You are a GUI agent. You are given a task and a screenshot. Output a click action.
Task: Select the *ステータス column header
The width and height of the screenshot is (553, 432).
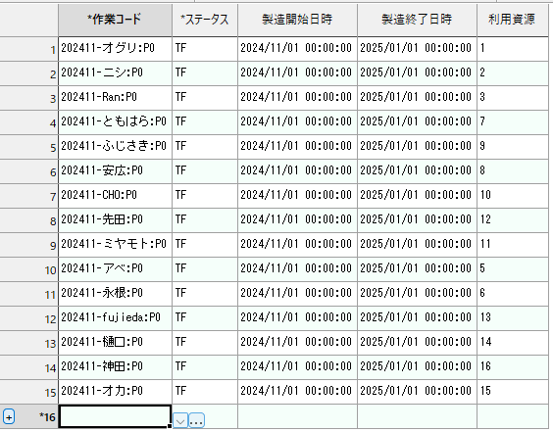point(205,21)
